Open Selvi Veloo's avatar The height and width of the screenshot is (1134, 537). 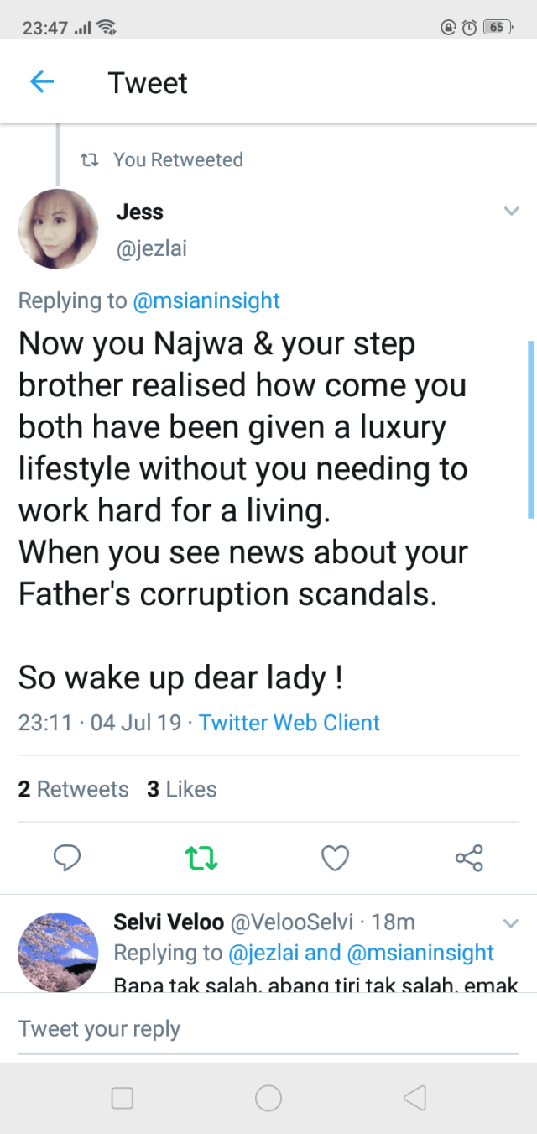[58, 953]
